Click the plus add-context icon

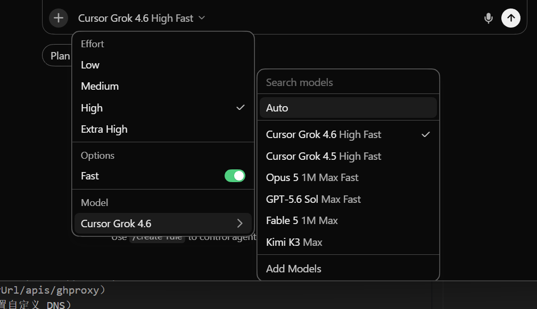click(x=59, y=18)
